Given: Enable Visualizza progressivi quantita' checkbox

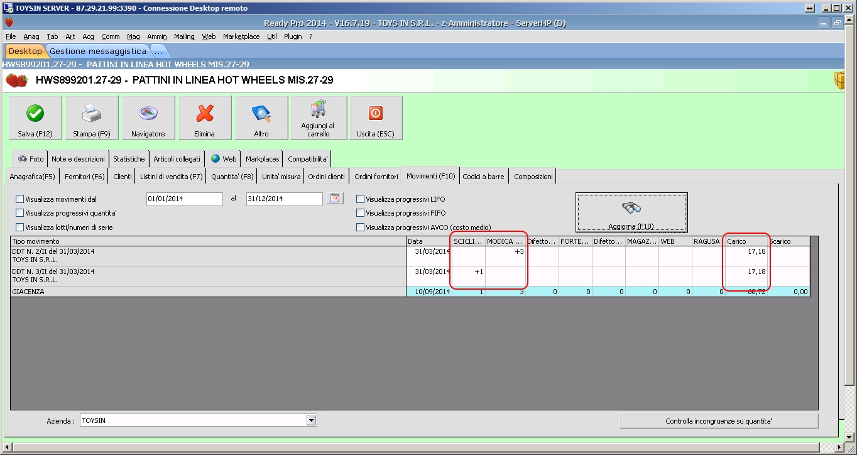Looking at the screenshot, I should [x=20, y=213].
